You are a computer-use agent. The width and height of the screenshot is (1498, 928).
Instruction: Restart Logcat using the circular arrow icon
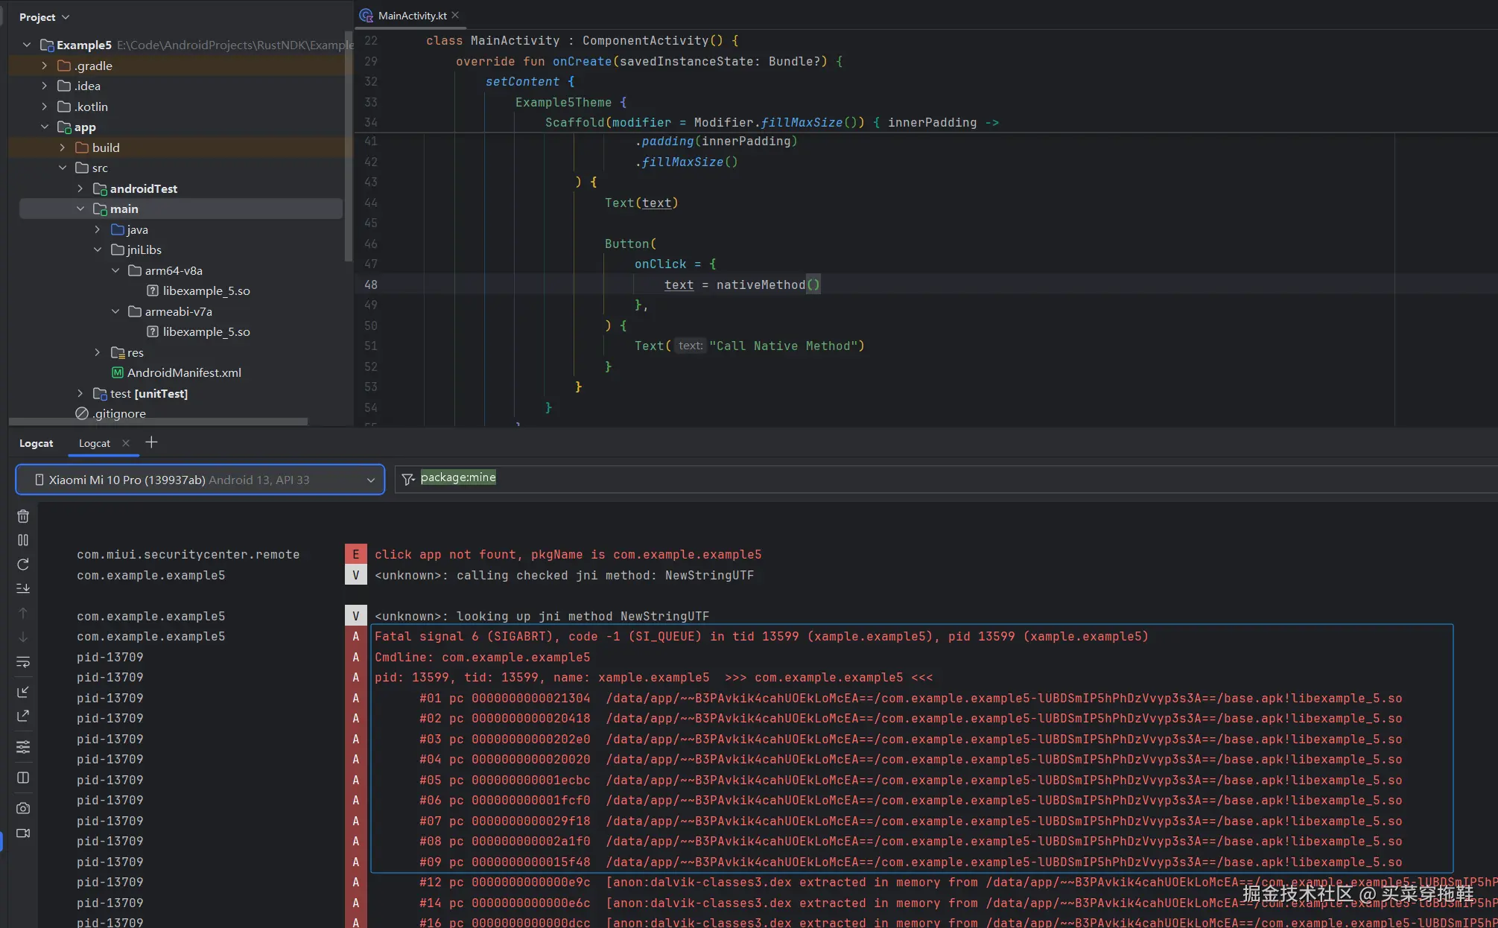pyautogui.click(x=23, y=565)
